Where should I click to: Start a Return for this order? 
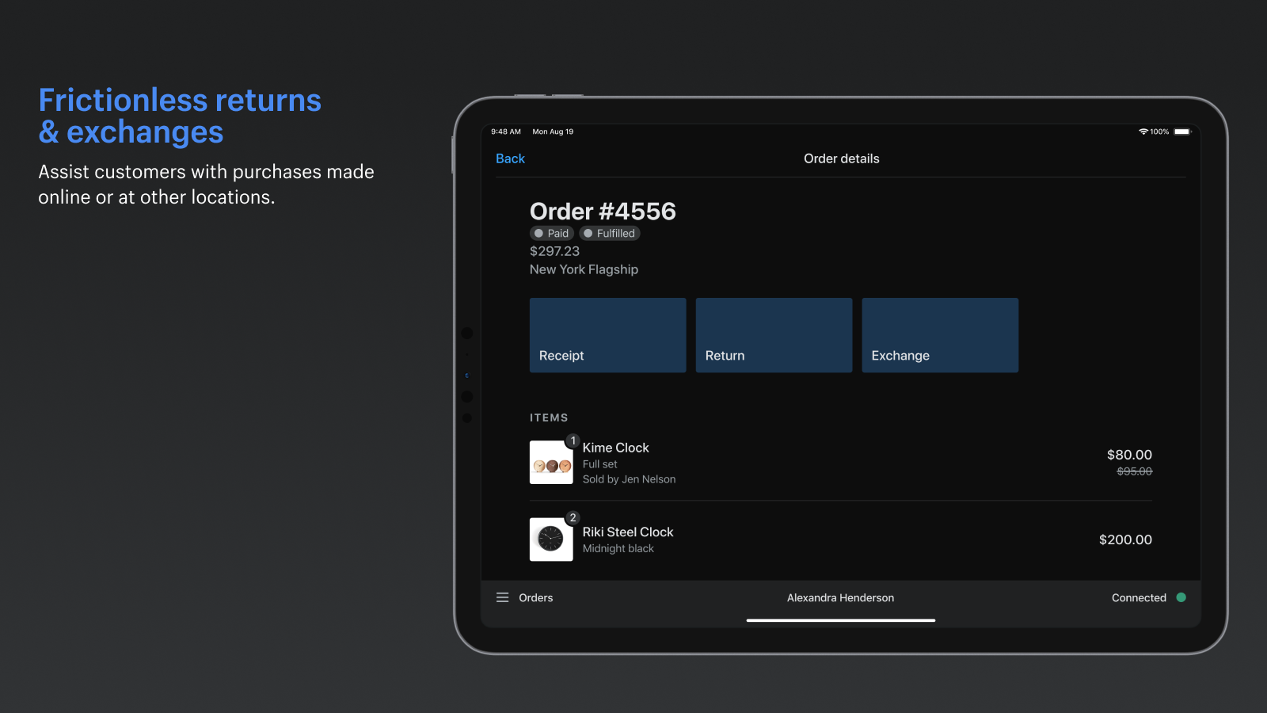[x=774, y=335]
